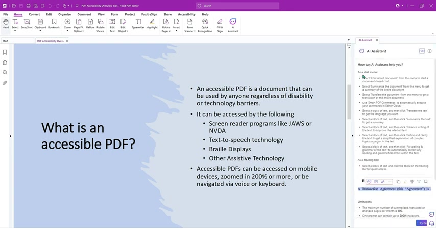Open the Comment ribbon tab
This screenshot has width=436, height=229.
(x=84, y=14)
